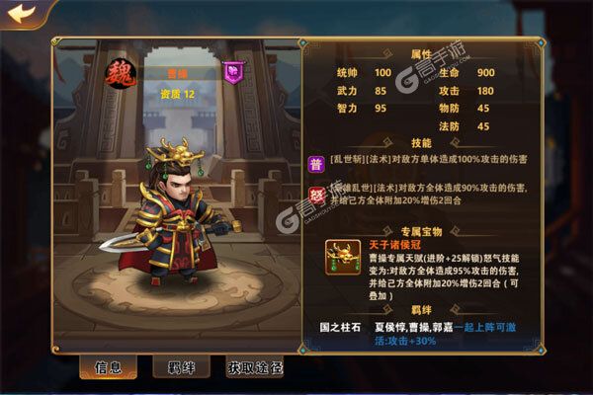Viewport: 593px width, 395px height.
Task: Tap the purple banner badge icon
Action: (233, 72)
